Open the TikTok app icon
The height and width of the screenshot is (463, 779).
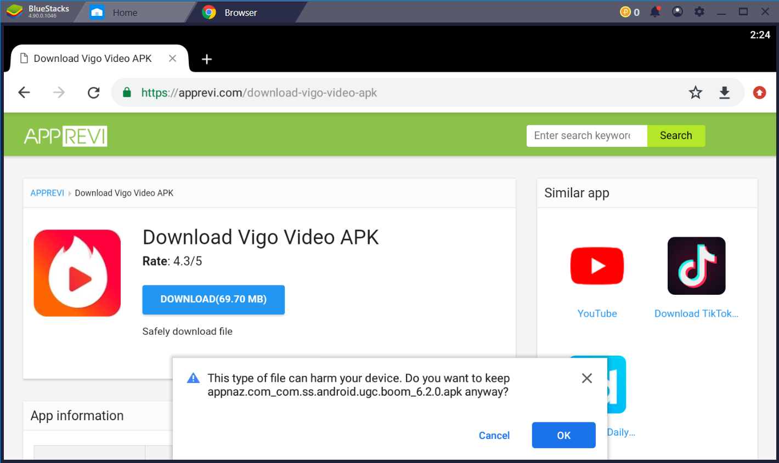[697, 266]
